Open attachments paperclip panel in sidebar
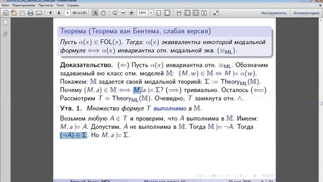 (x=5, y=33)
